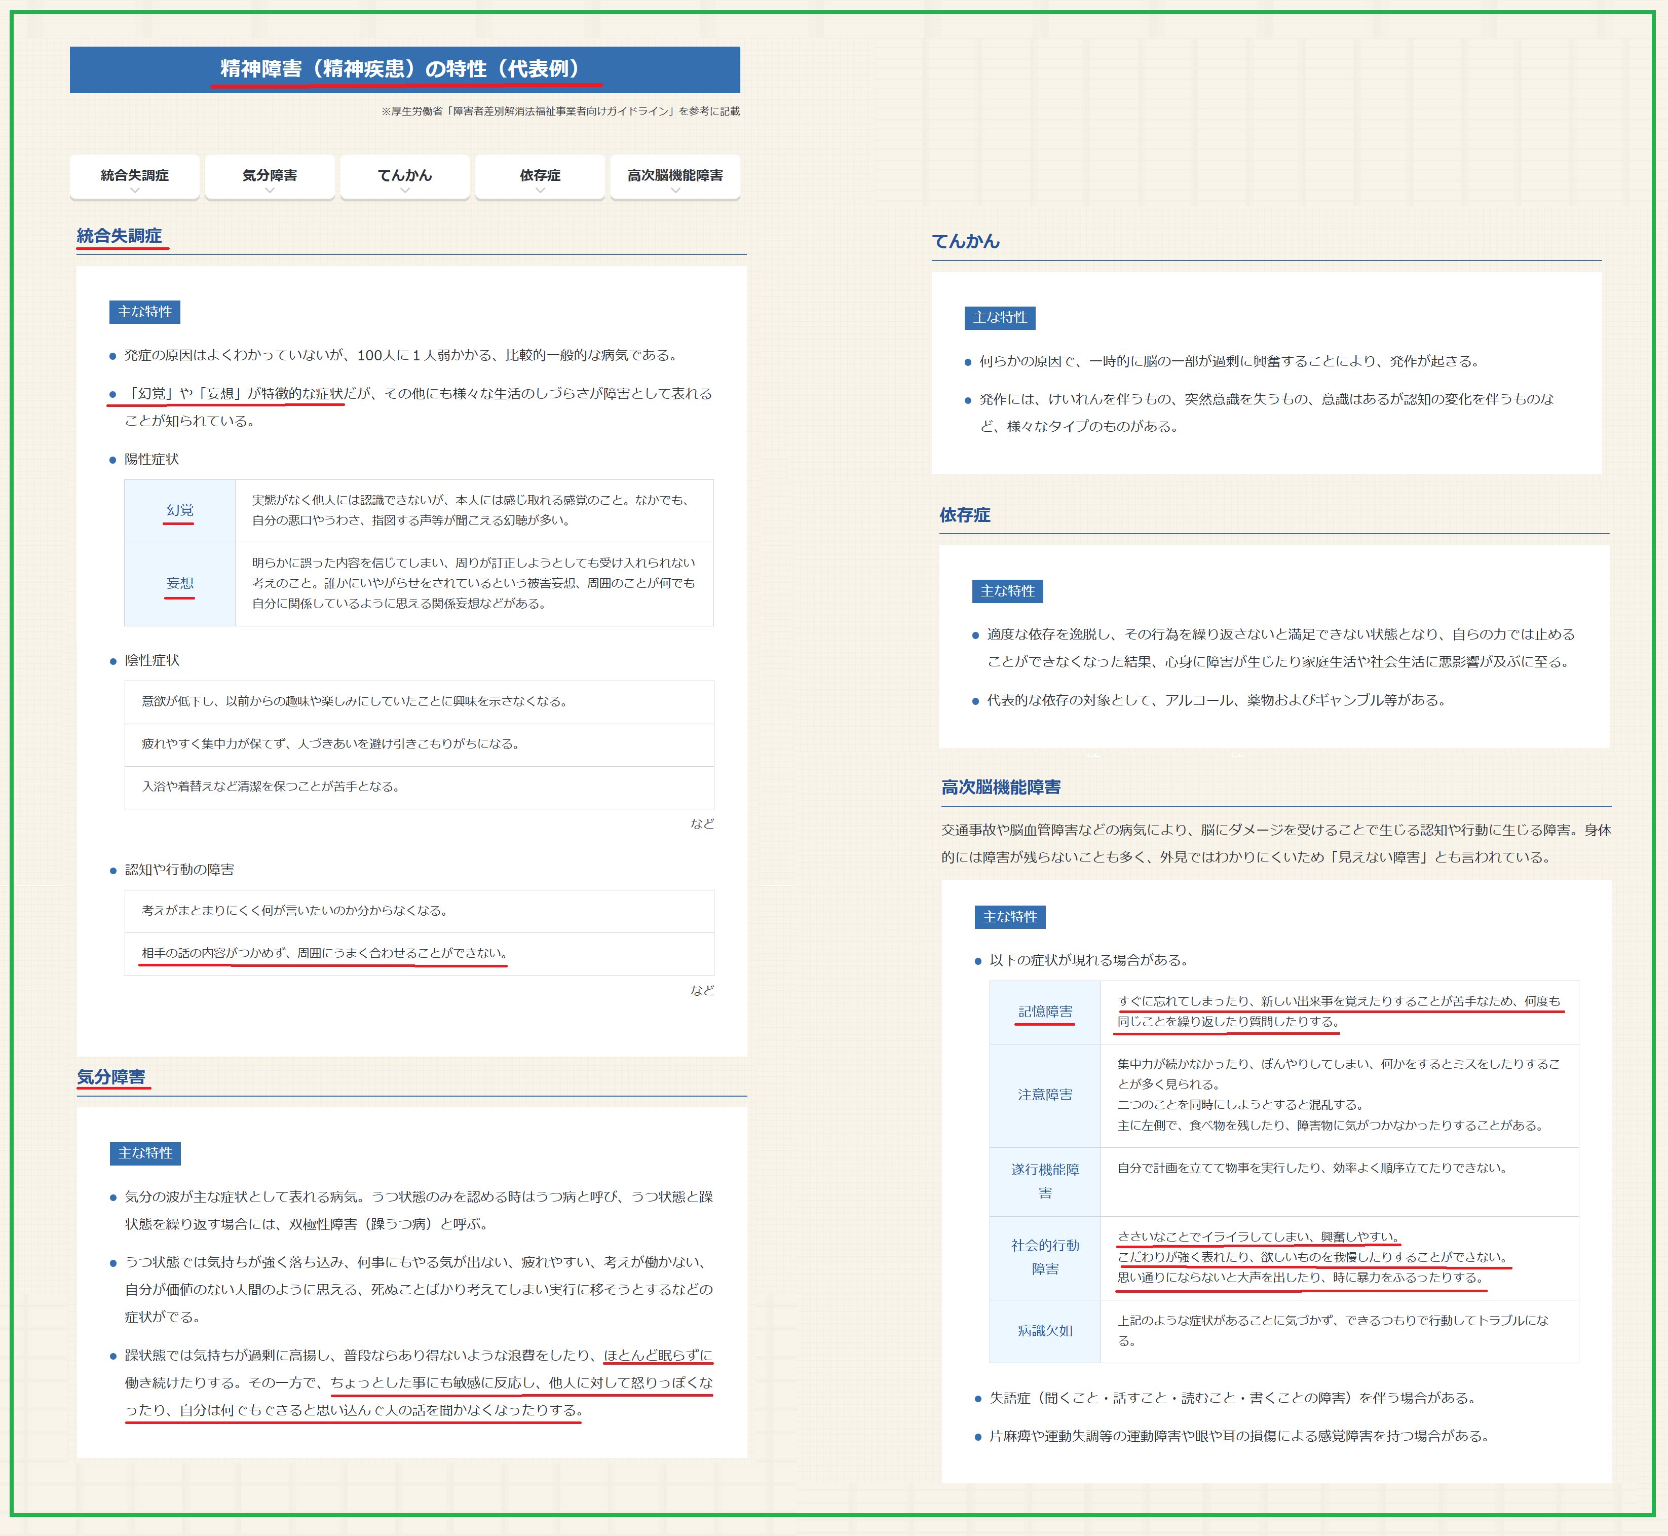Click the 妄想 table header cell
This screenshot has height=1536, width=1668.
point(179,583)
